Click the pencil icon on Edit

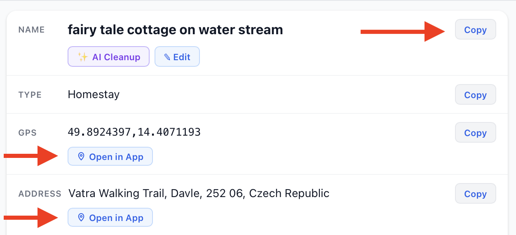(x=167, y=57)
